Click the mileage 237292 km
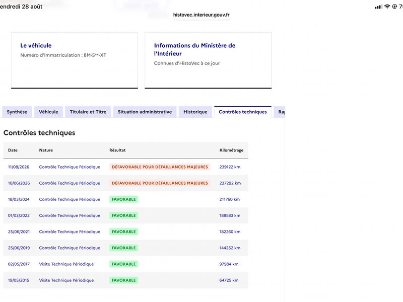The height and width of the screenshot is (302, 403). pyautogui.click(x=230, y=183)
